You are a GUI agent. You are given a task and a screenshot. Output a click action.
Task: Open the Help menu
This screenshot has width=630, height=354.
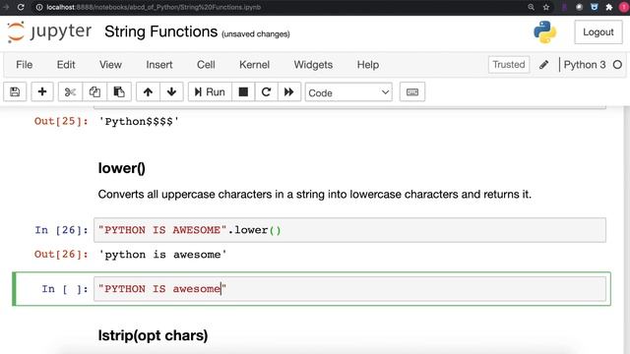[367, 65]
